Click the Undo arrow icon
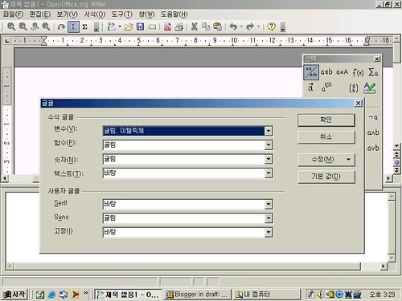 point(233,26)
